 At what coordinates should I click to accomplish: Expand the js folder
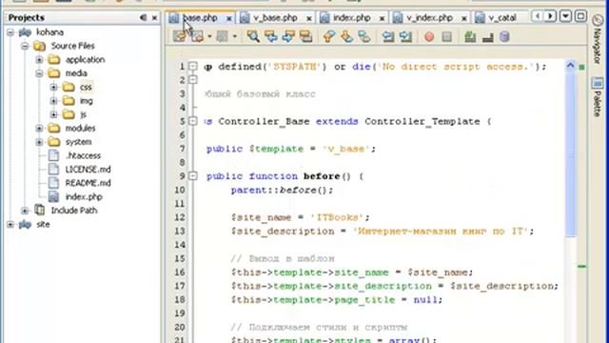click(53, 114)
